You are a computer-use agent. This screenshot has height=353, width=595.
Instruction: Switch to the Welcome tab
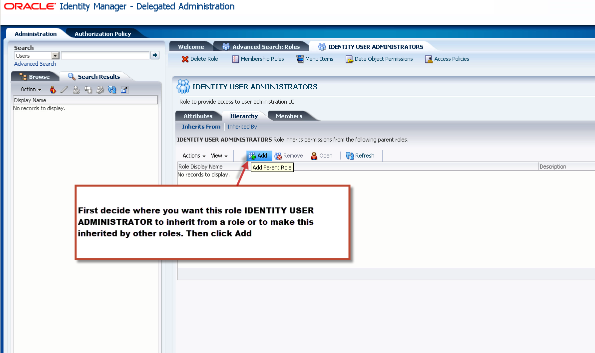point(191,46)
